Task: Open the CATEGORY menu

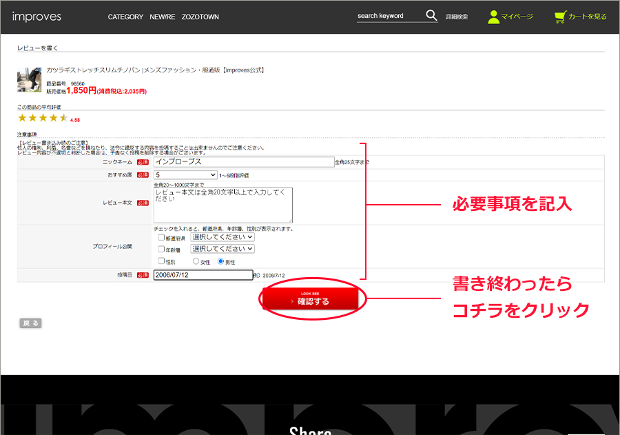Action: point(125,17)
